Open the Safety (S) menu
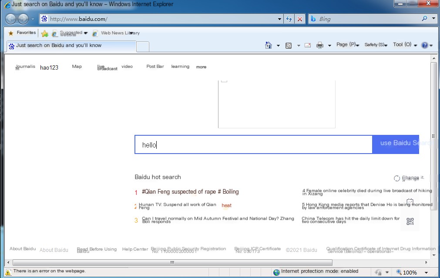440x278 pixels. coord(376,45)
